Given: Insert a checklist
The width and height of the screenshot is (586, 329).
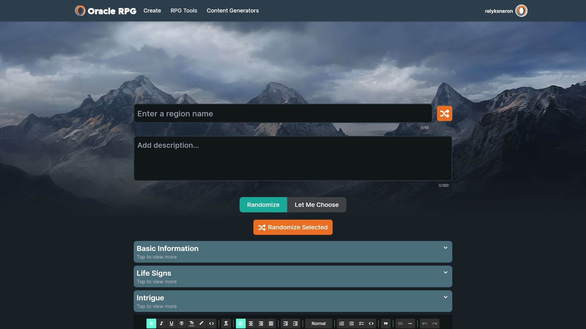Looking at the screenshot, I should pos(361,324).
